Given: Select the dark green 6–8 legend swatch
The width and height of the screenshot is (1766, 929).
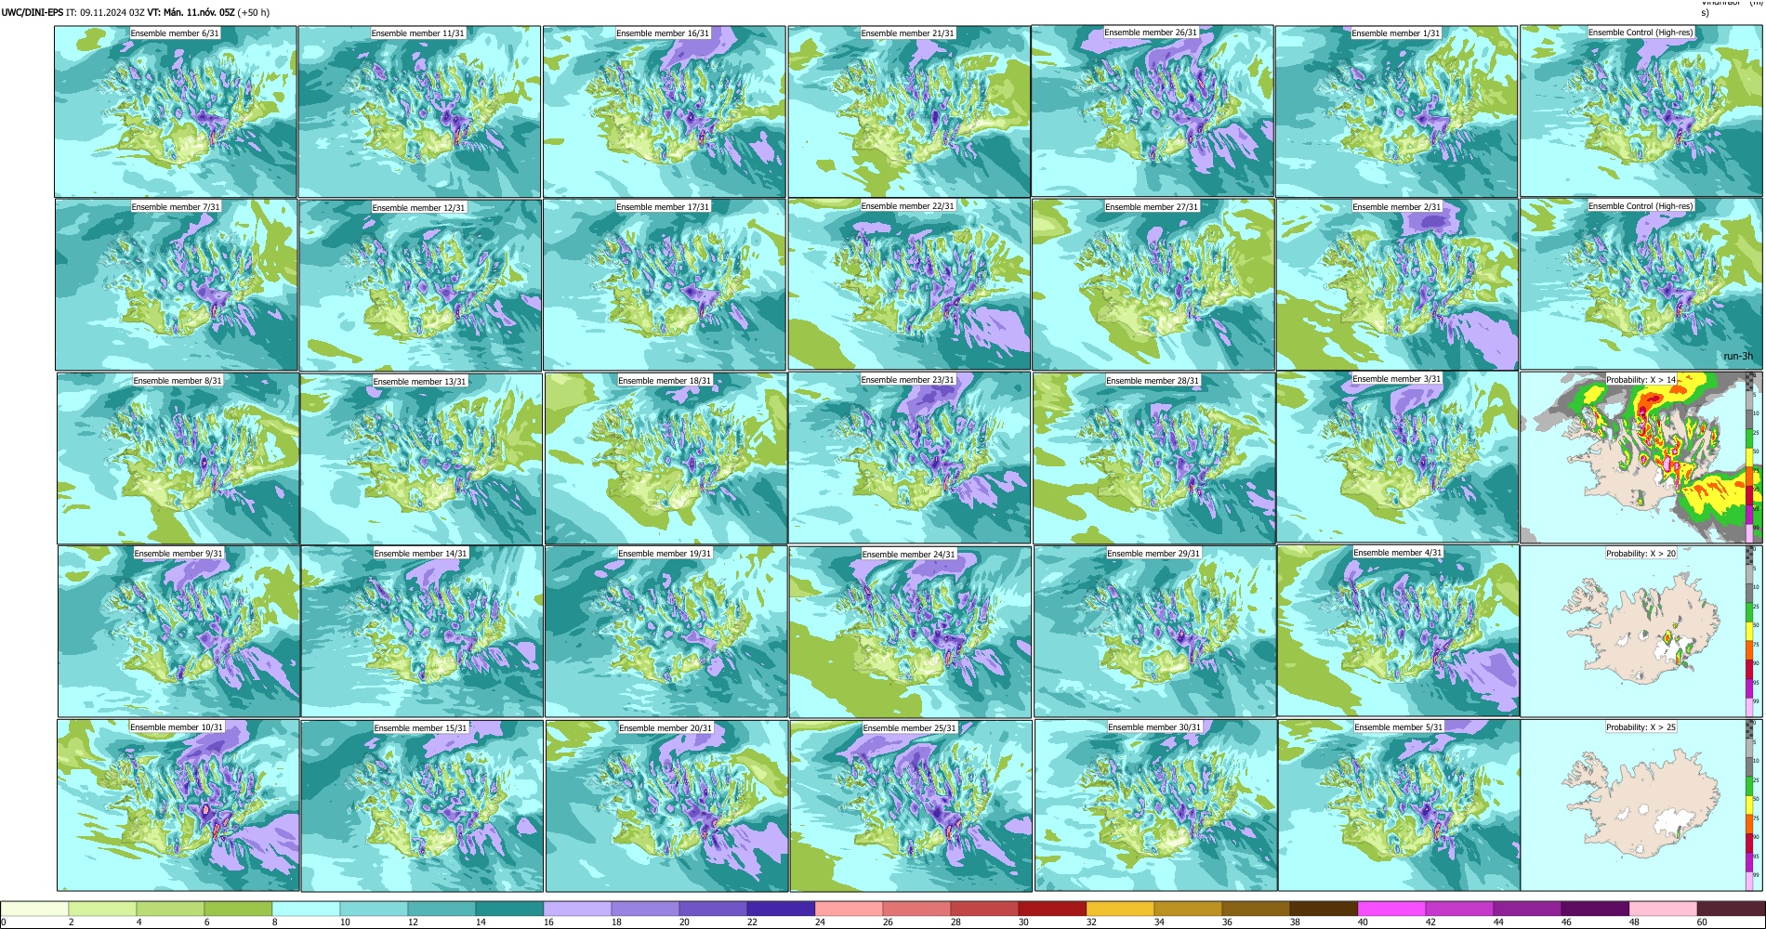Looking at the screenshot, I should point(238,909).
